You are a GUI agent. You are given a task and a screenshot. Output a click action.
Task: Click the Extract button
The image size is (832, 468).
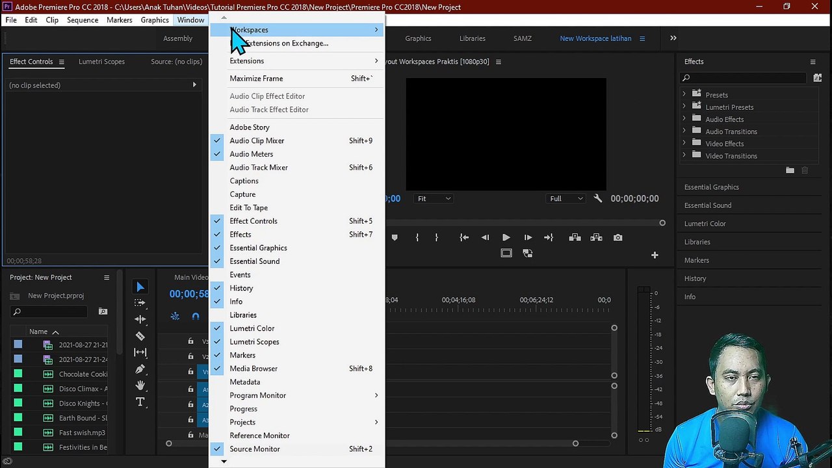pyautogui.click(x=596, y=237)
